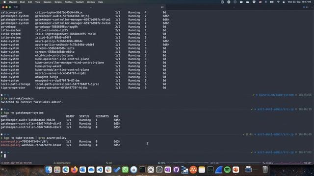Viewport: 314px width, 176px height.
Task: Click the 'etcd-kind-control-plane' pod name
Action: (x=54, y=55)
